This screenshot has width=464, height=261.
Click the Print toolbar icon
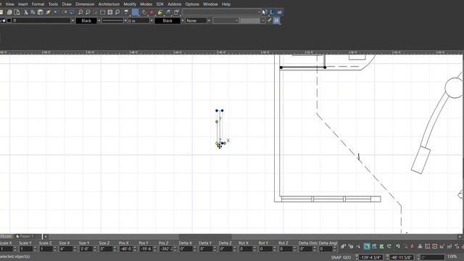tap(9, 12)
